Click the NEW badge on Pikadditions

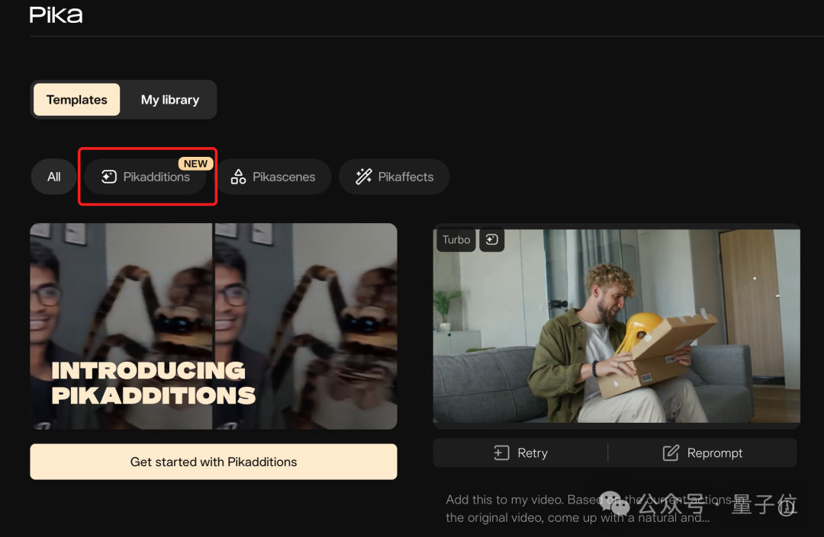195,164
